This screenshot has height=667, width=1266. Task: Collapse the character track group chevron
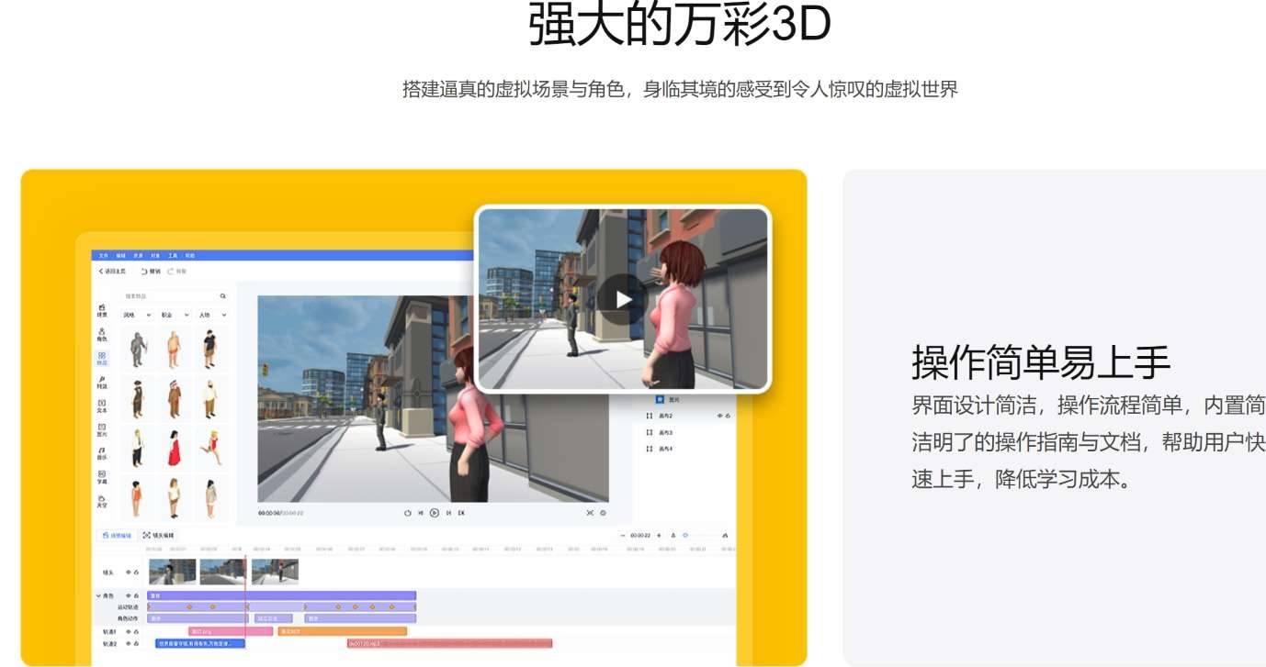98,595
